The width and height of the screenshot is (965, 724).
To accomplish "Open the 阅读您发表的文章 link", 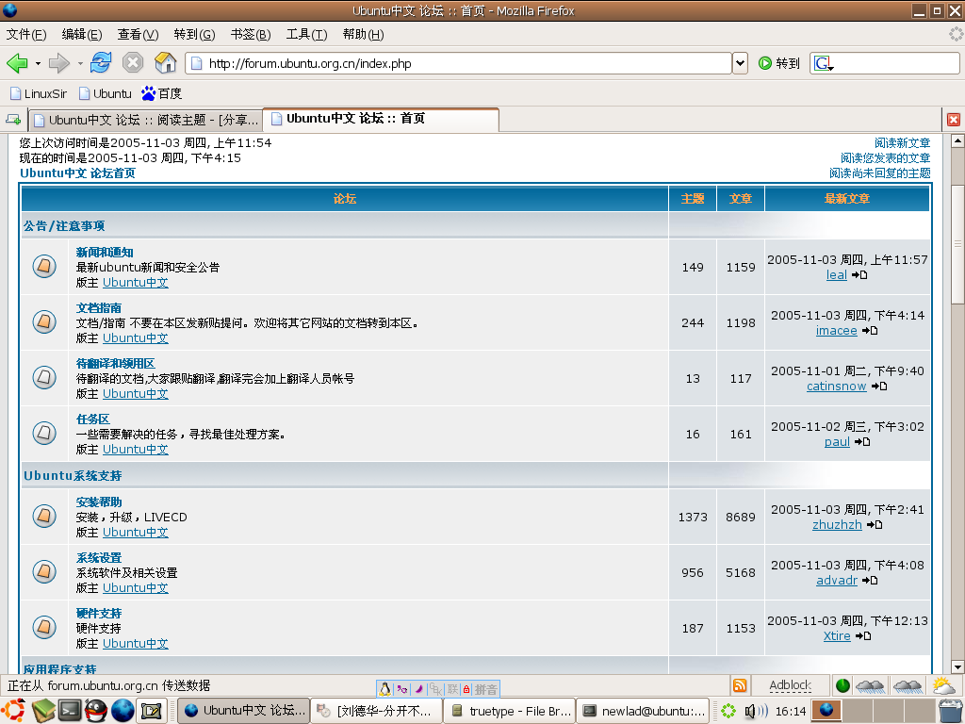I will 885,158.
